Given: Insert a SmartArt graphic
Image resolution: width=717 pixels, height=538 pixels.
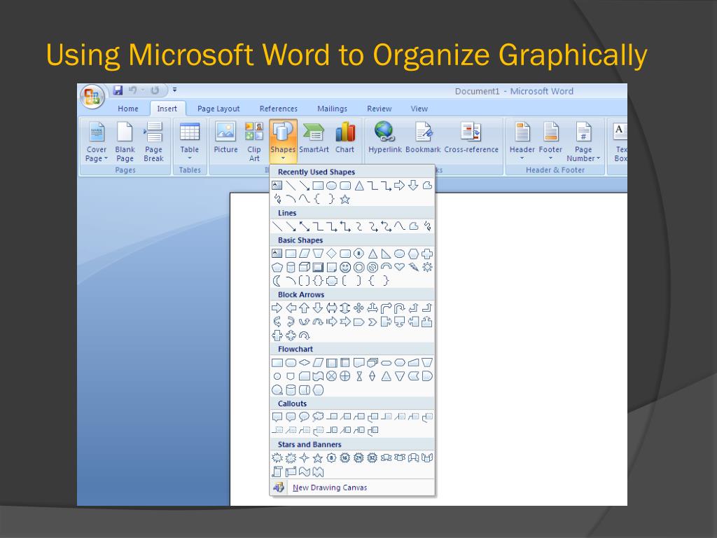Looking at the screenshot, I should coord(314,137).
